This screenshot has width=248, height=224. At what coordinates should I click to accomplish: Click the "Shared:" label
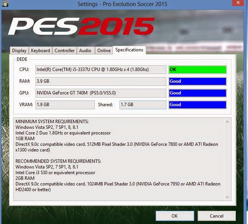tap(105, 104)
